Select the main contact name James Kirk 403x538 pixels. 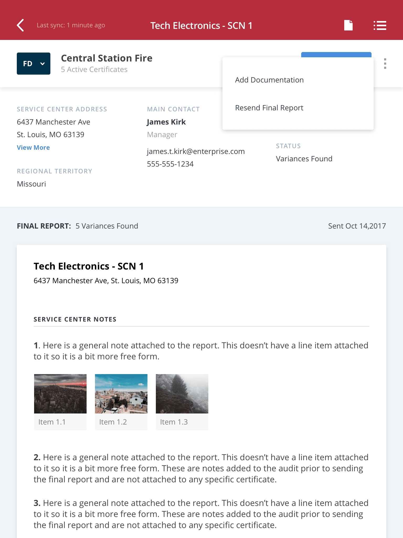pos(166,122)
